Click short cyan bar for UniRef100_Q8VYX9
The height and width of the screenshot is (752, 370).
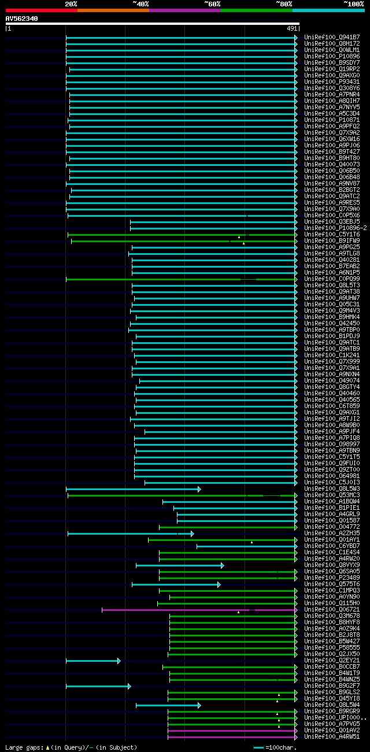180,565
